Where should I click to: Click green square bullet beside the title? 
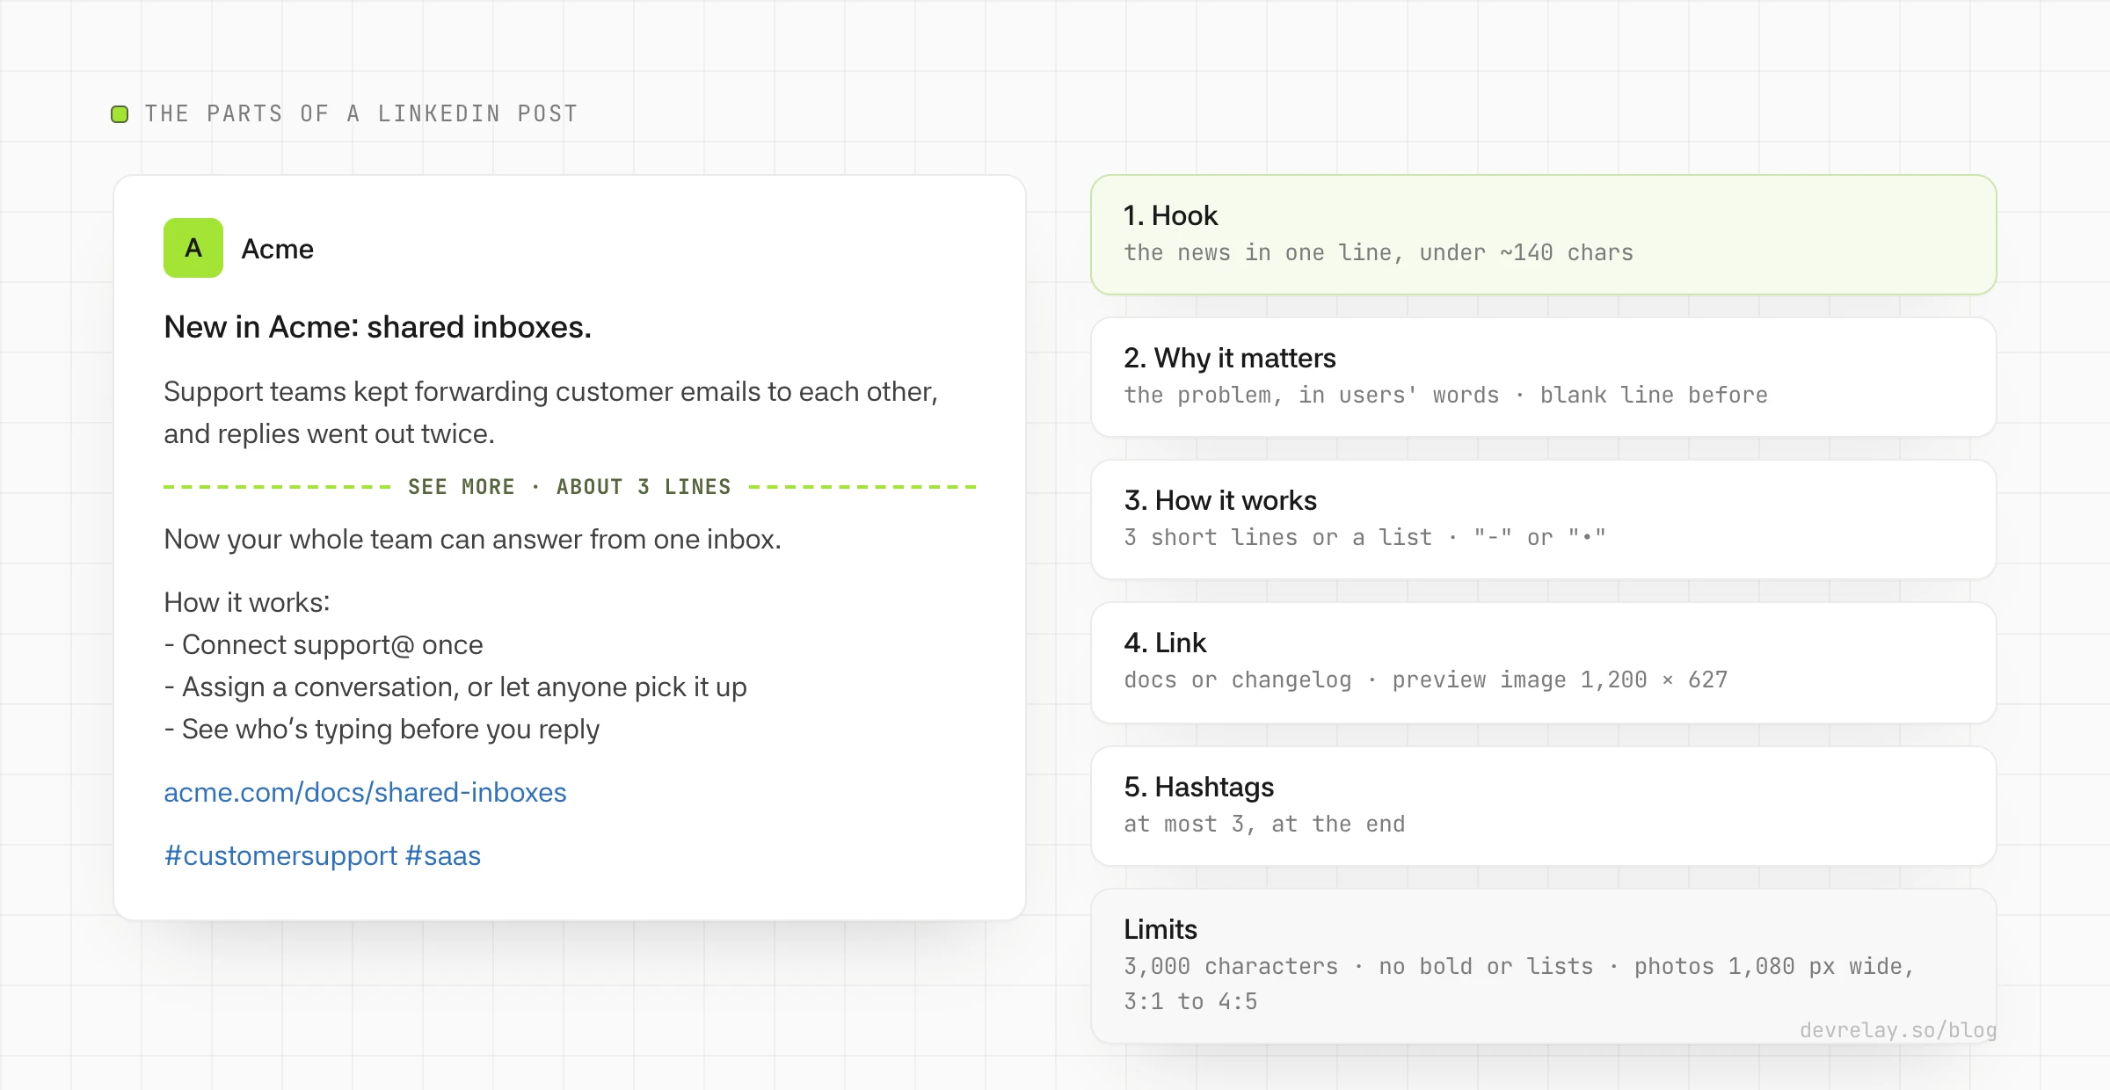(x=120, y=114)
